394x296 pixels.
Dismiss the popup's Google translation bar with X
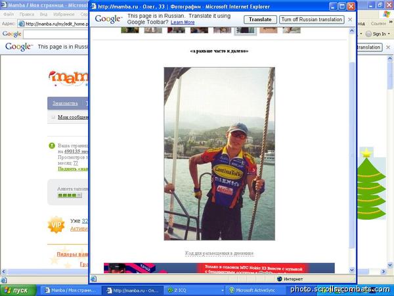(350, 19)
